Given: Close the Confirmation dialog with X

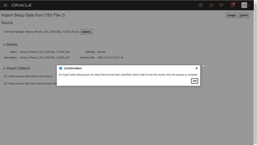Looking at the screenshot, I should coord(196,68).
